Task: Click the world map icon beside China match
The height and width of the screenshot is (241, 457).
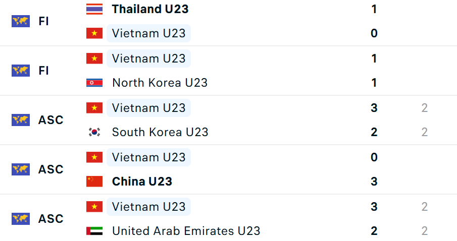Action: (x=21, y=169)
